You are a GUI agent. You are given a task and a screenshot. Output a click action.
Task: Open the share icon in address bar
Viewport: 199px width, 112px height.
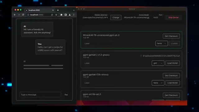[52, 15]
